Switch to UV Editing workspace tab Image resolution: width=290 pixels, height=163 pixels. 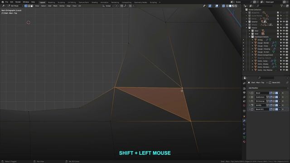pos(72,2)
